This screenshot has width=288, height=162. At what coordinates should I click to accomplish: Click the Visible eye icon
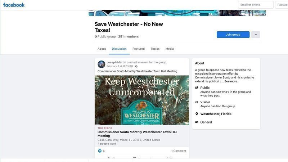(x=197, y=102)
